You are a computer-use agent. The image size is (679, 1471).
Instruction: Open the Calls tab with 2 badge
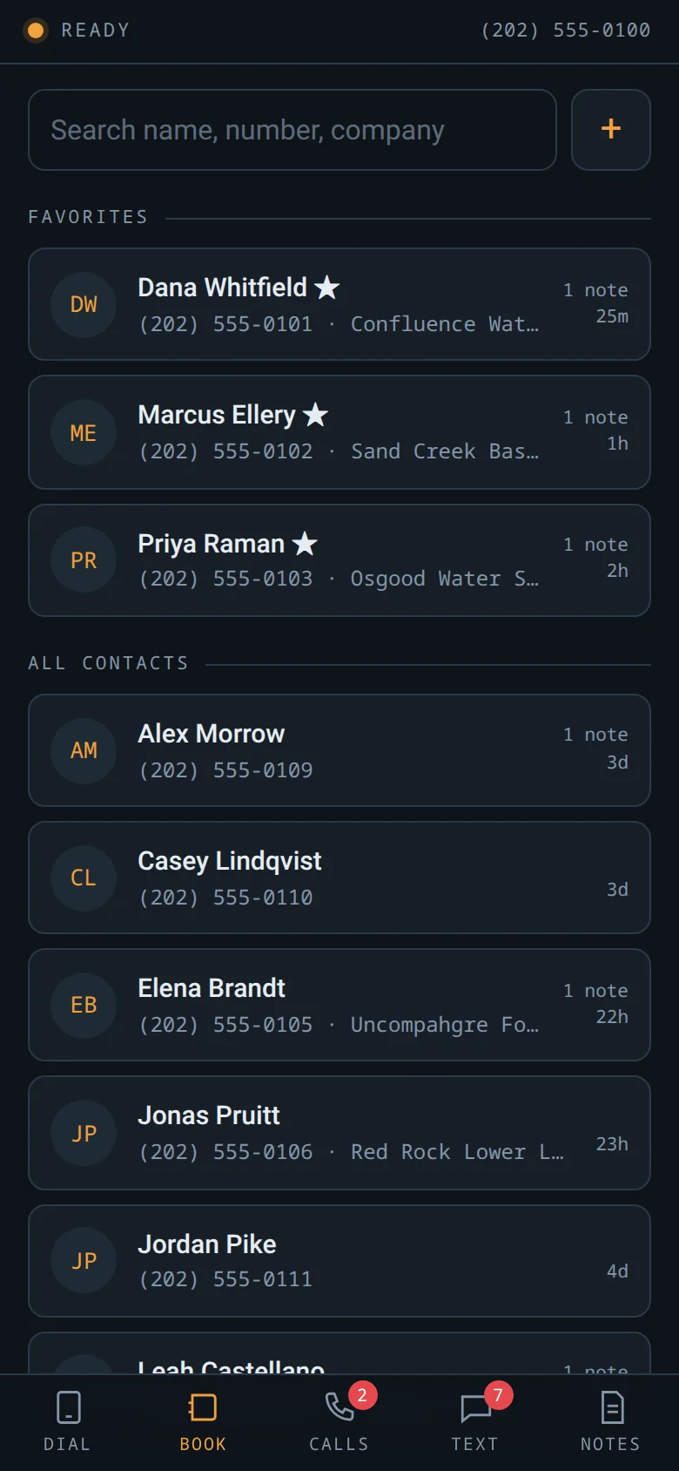click(339, 1407)
